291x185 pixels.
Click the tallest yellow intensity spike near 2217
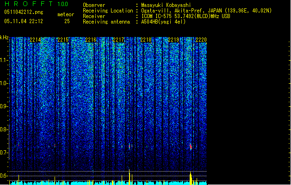[x=130, y=177]
